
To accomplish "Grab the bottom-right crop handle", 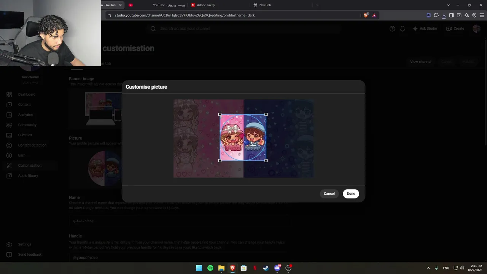I will pyautogui.click(x=266, y=161).
